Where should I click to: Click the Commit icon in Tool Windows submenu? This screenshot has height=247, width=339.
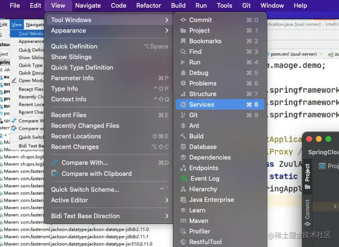click(x=183, y=20)
